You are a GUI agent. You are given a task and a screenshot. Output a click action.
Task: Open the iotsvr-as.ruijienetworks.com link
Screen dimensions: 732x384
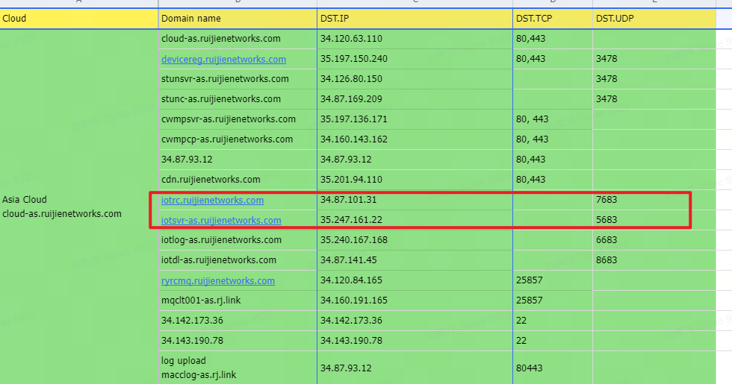tap(221, 220)
